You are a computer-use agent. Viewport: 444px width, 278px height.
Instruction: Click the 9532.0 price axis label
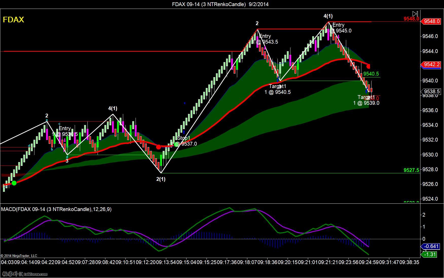(x=430, y=140)
